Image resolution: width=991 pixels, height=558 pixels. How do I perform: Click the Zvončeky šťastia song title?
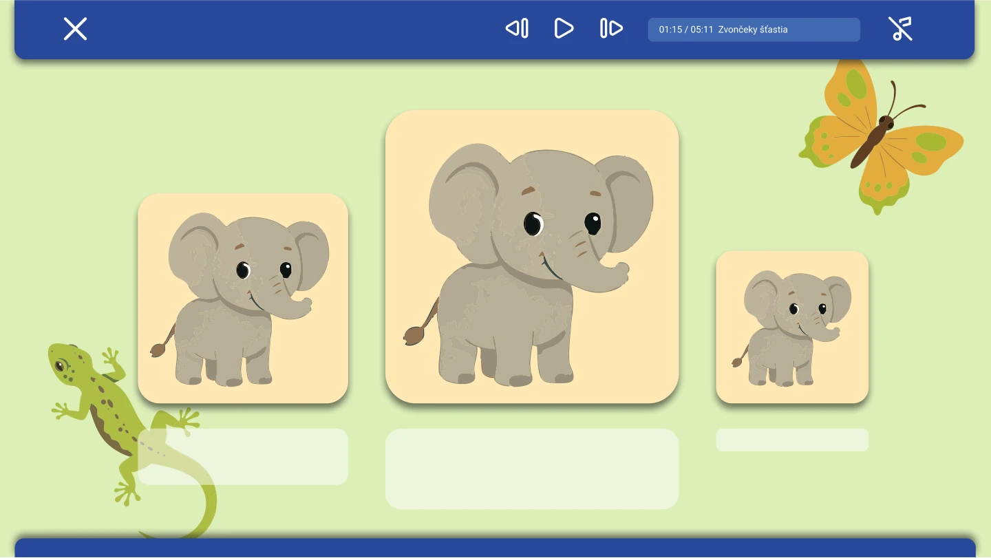click(x=753, y=30)
